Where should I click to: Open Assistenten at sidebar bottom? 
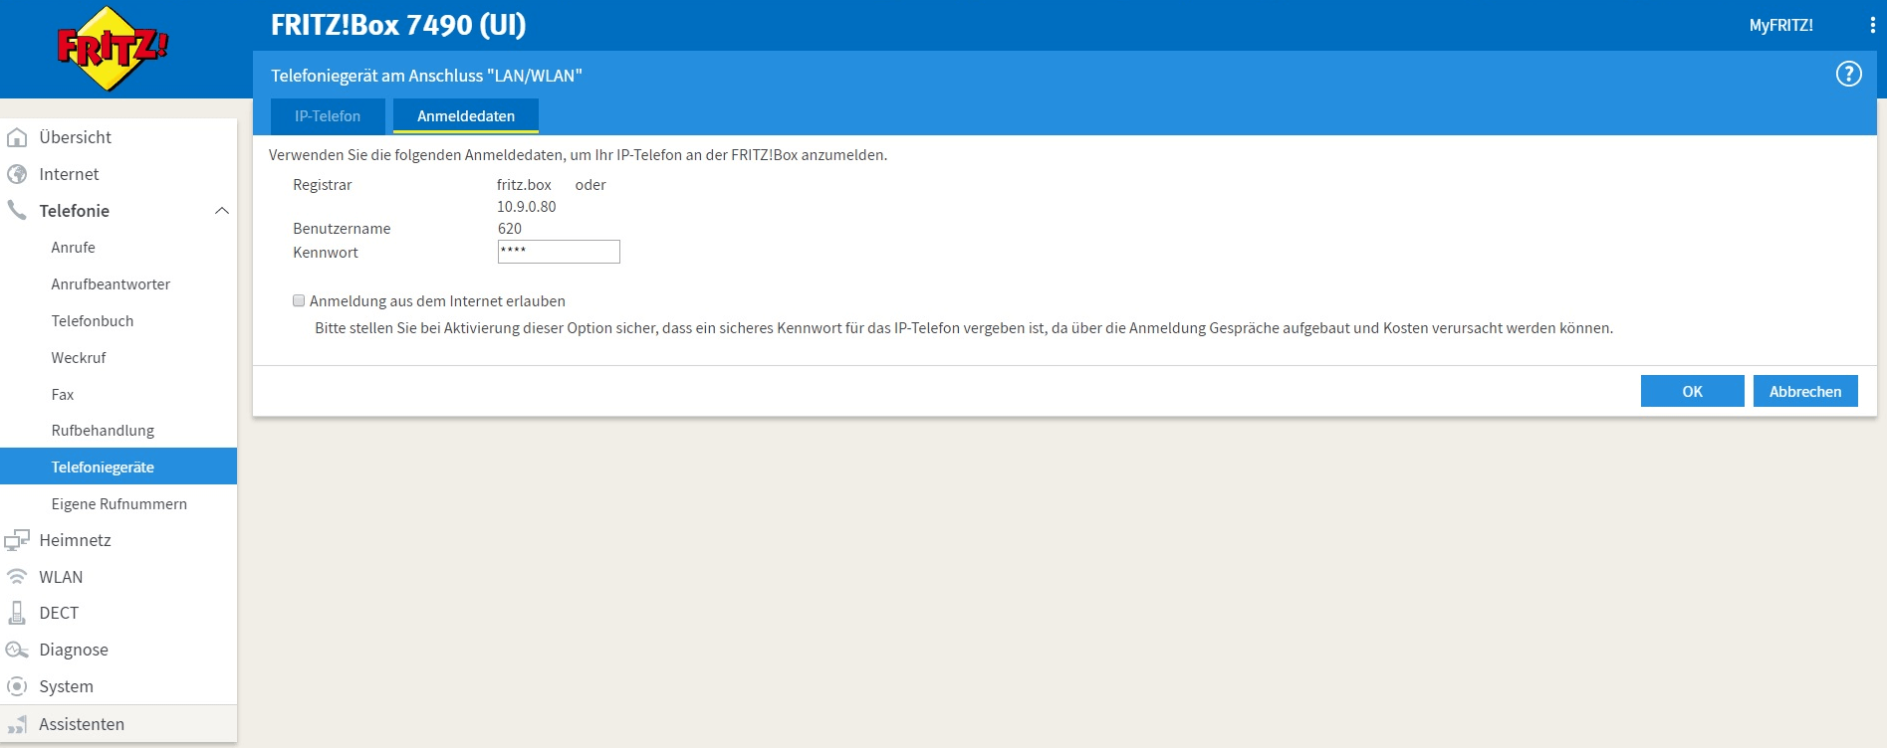point(82,724)
